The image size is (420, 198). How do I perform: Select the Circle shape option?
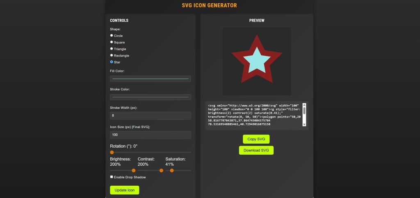[x=112, y=36]
